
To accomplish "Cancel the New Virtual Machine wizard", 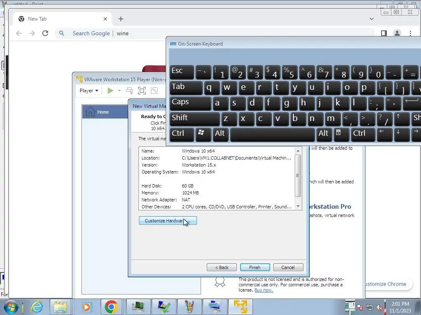I will click(288, 267).
